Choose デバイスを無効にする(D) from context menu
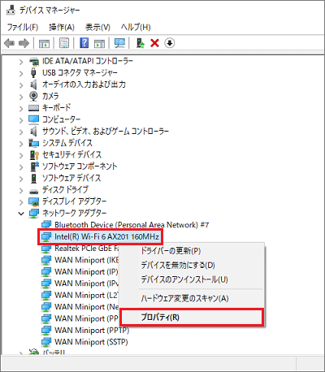Viewport: 325px width, 372px height. pyautogui.click(x=192, y=265)
